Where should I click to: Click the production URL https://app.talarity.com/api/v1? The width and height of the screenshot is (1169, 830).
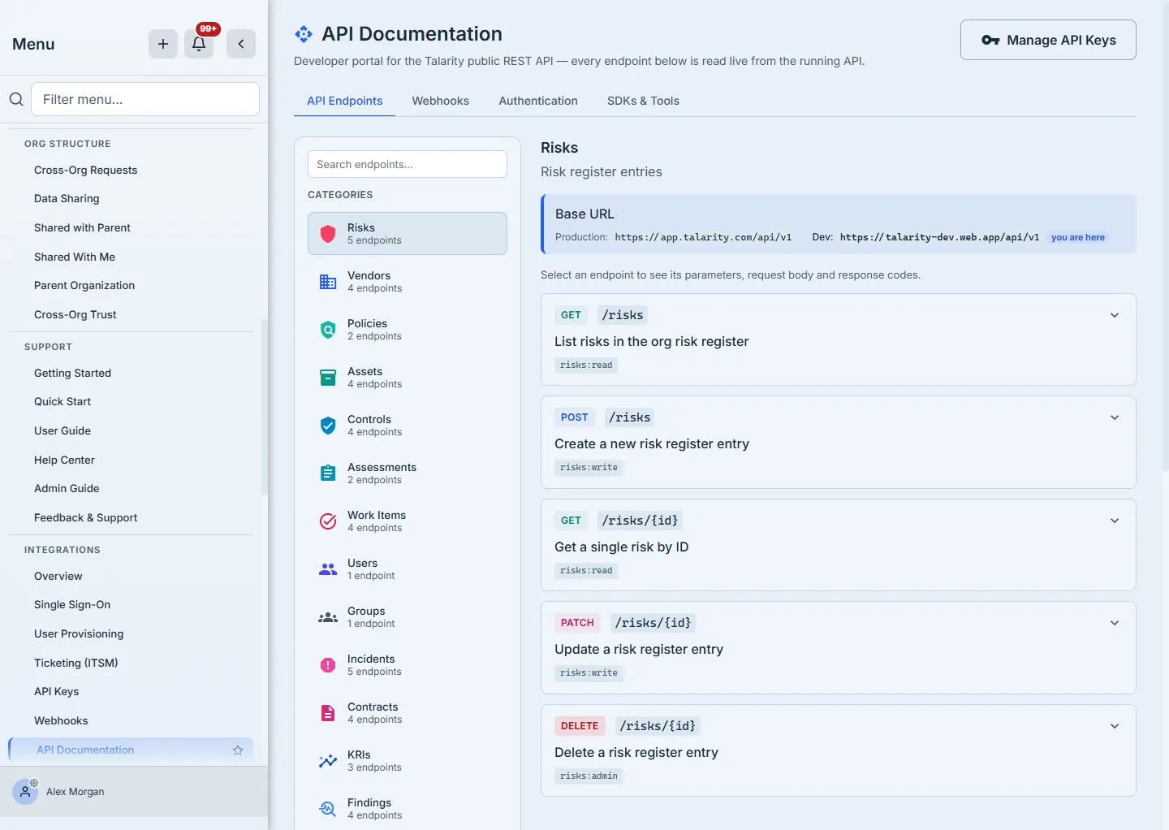[x=703, y=237]
